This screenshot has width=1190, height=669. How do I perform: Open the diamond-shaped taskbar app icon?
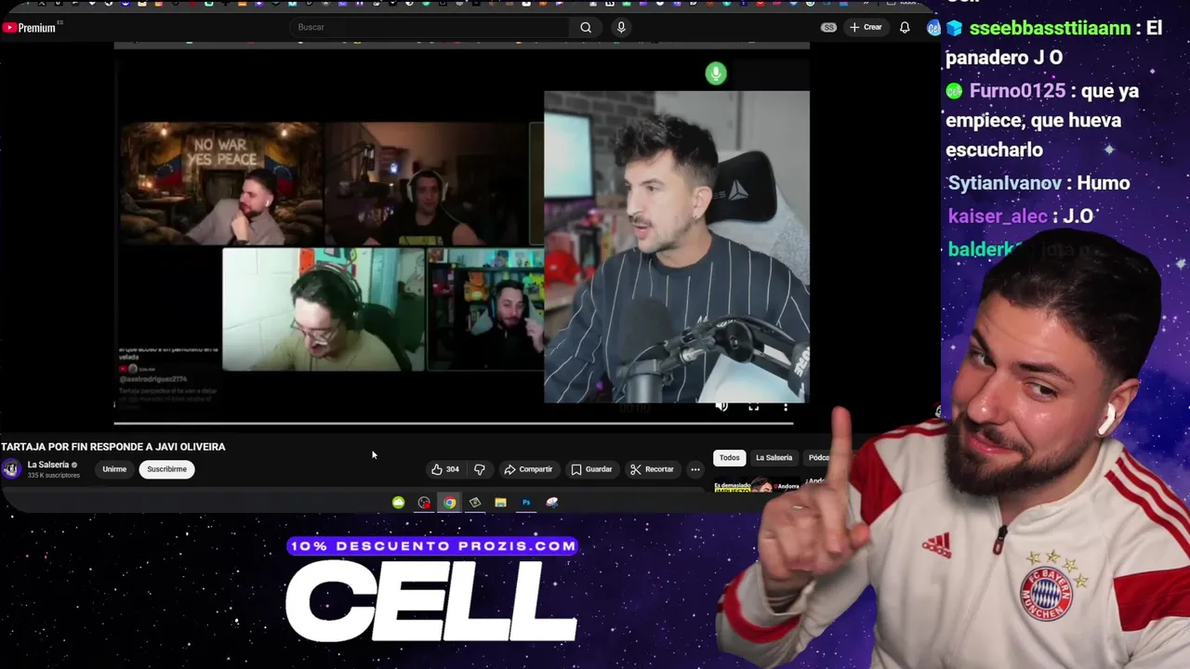[x=475, y=503]
